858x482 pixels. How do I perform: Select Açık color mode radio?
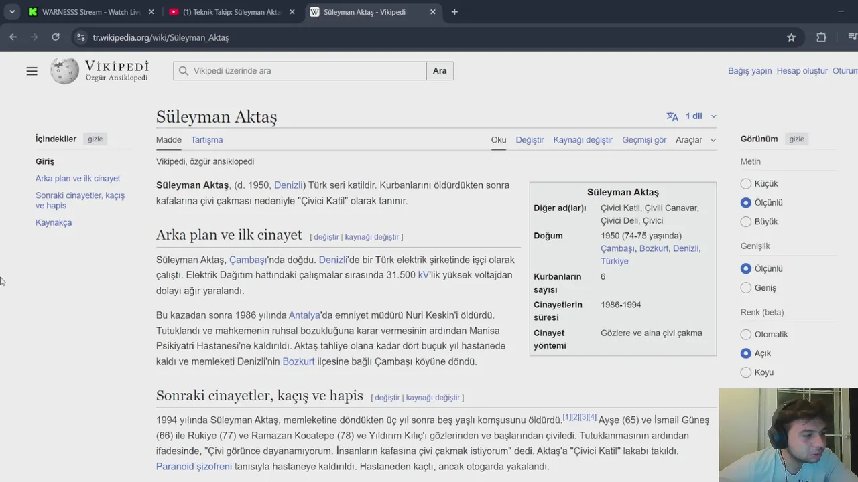pos(745,353)
